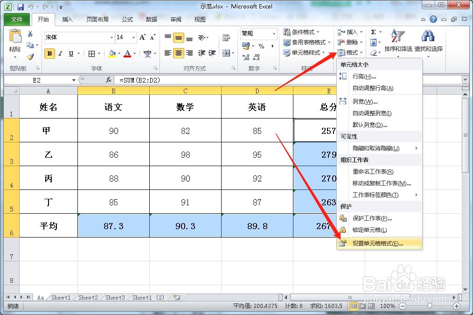Switch to the Sheet2 worksheet tab
473x315 pixels.
click(88, 298)
